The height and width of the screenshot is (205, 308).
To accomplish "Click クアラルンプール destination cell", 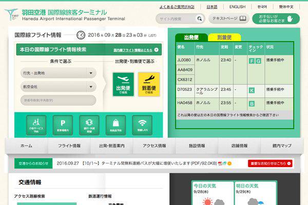I will [207, 91].
